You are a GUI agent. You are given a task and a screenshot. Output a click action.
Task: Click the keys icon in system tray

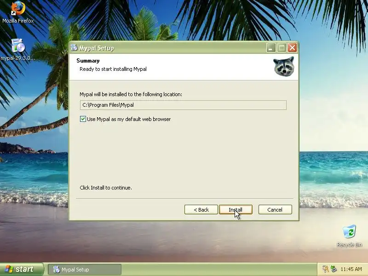point(325,269)
